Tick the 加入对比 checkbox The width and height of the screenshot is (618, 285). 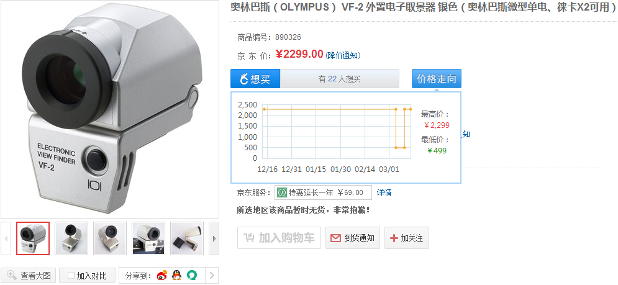pyautogui.click(x=71, y=275)
